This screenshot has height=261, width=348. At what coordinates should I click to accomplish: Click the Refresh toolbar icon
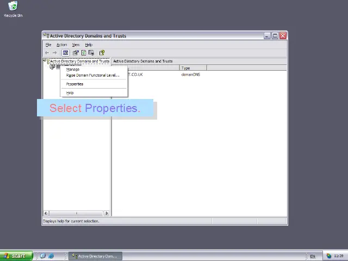84,53
